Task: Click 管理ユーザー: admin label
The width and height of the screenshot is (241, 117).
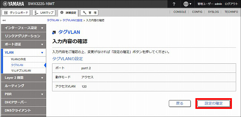Action: 210,4
